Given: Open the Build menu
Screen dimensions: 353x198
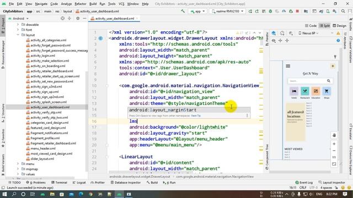Looking at the screenshot, I should click(93, 4).
